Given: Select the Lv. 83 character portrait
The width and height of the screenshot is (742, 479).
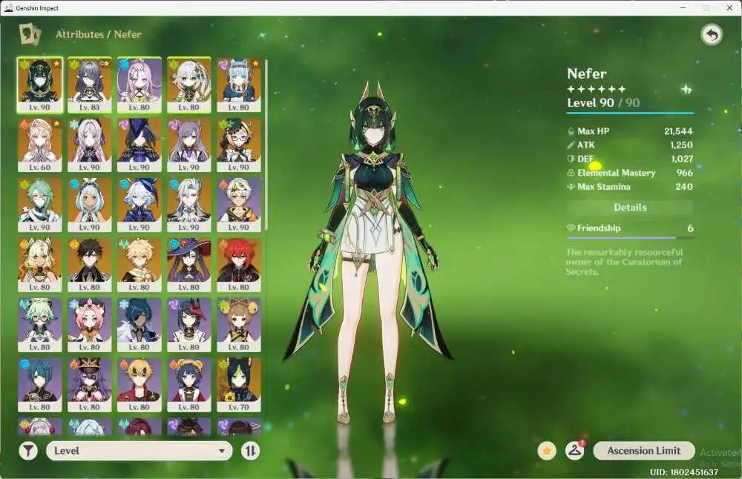Looking at the screenshot, I should pyautogui.click(x=90, y=85).
